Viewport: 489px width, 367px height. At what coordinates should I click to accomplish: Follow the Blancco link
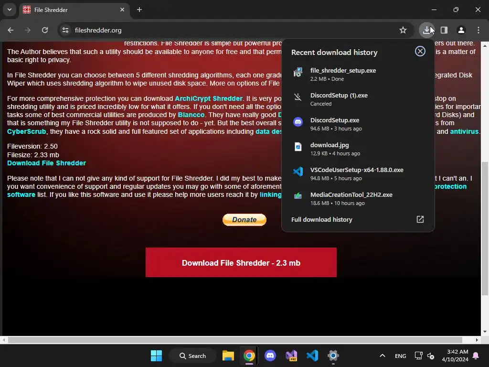(191, 115)
